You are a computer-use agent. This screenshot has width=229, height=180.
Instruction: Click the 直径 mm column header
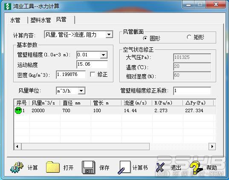coord(72,103)
